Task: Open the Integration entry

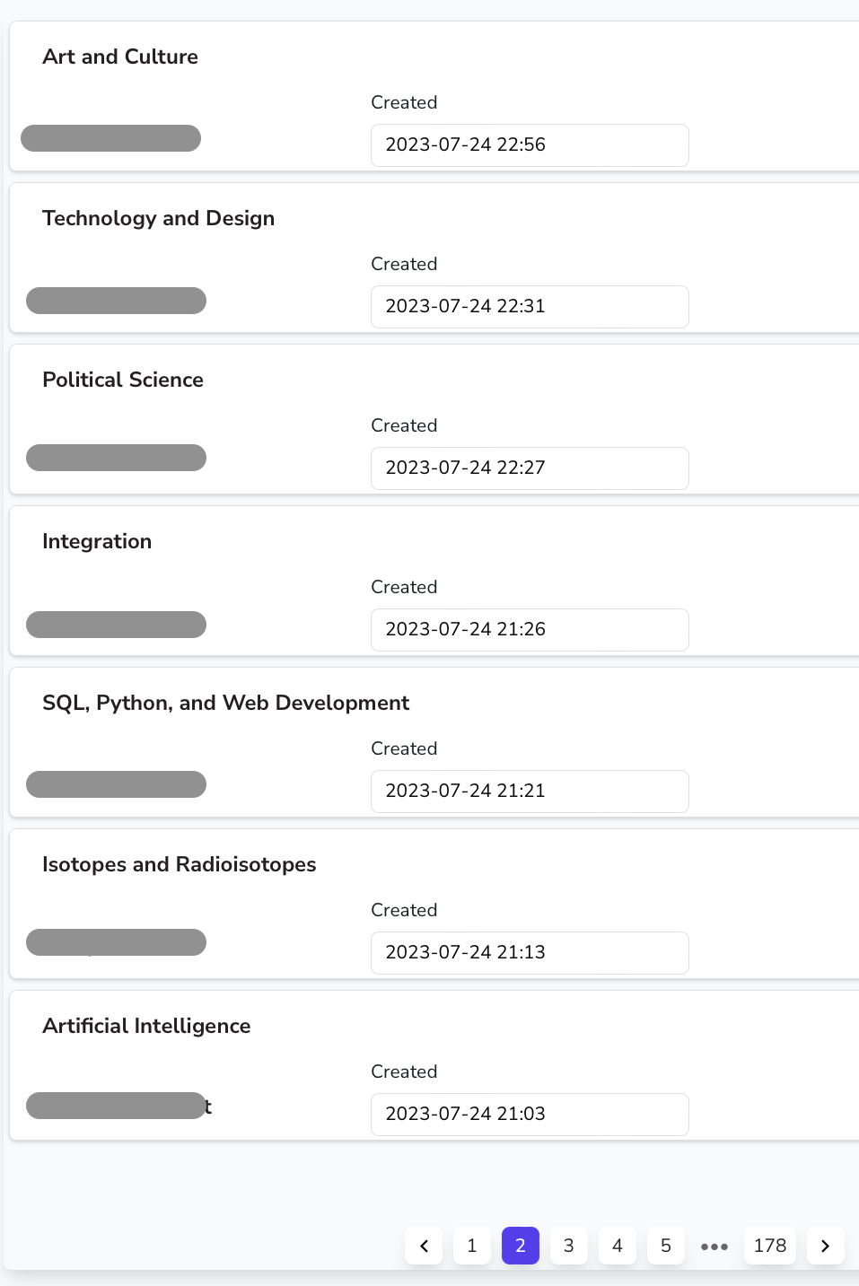Action: 97,541
